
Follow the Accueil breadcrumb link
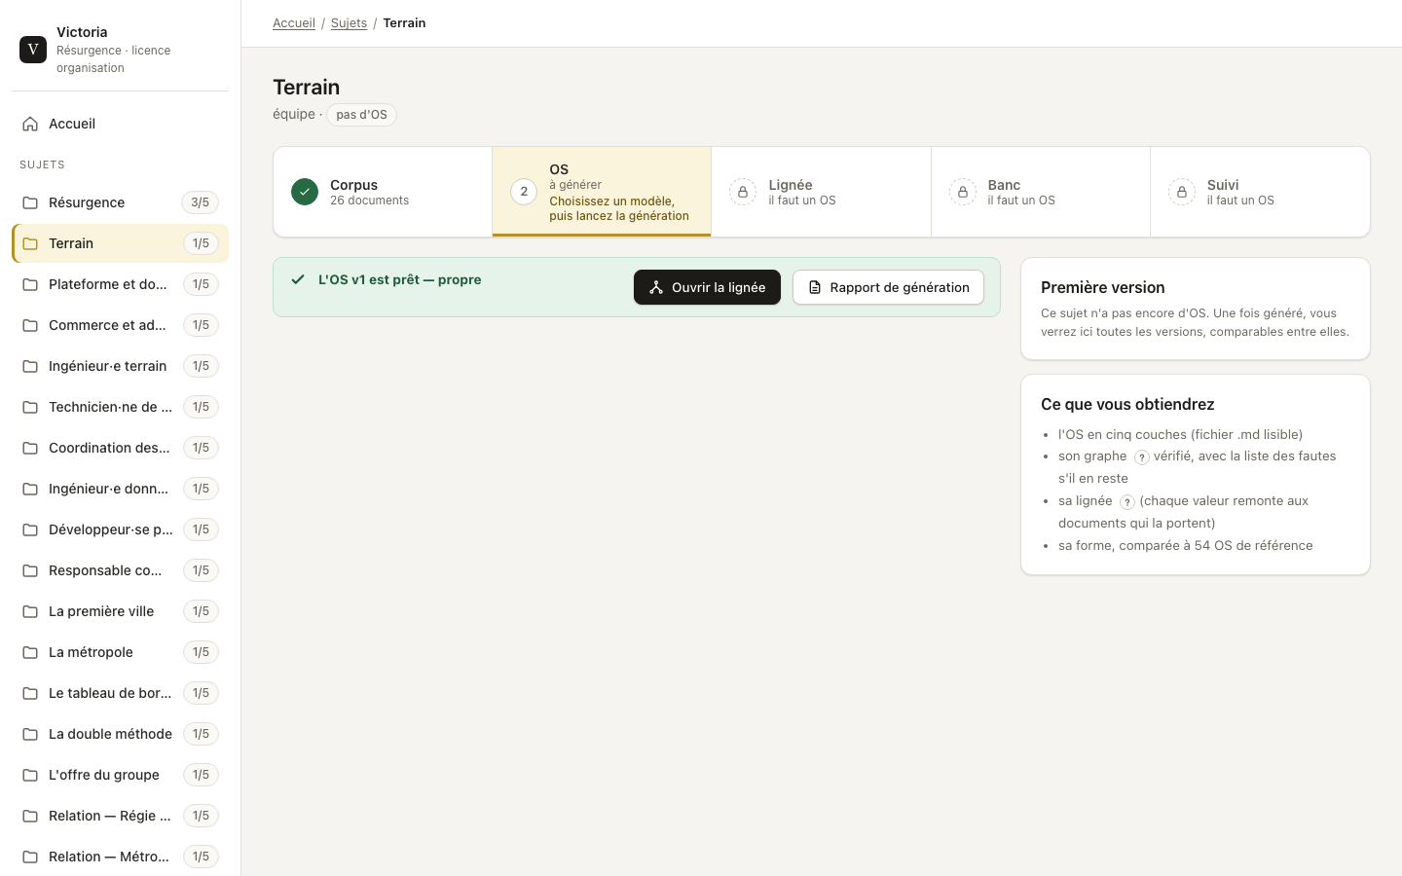294,23
